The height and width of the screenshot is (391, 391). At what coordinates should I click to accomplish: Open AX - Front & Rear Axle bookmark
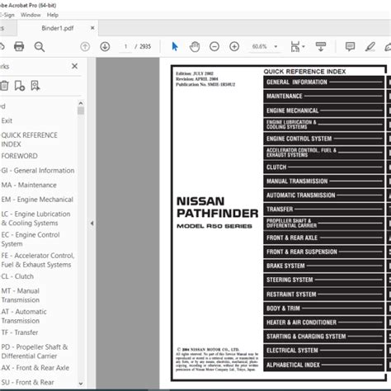[x=35, y=368]
